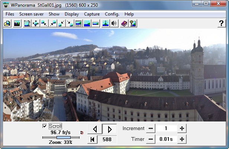This screenshot has width=229, height=149.
Task: Click the position field showing 588
Action: click(107, 139)
